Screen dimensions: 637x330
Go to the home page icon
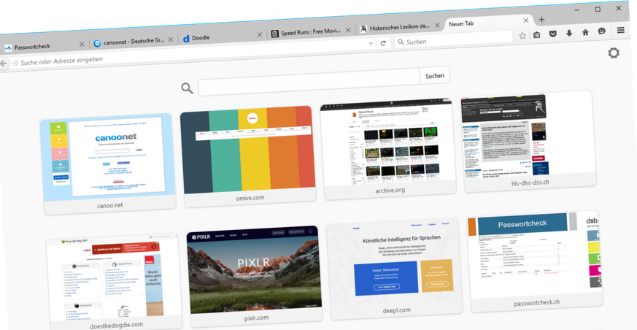click(x=585, y=32)
